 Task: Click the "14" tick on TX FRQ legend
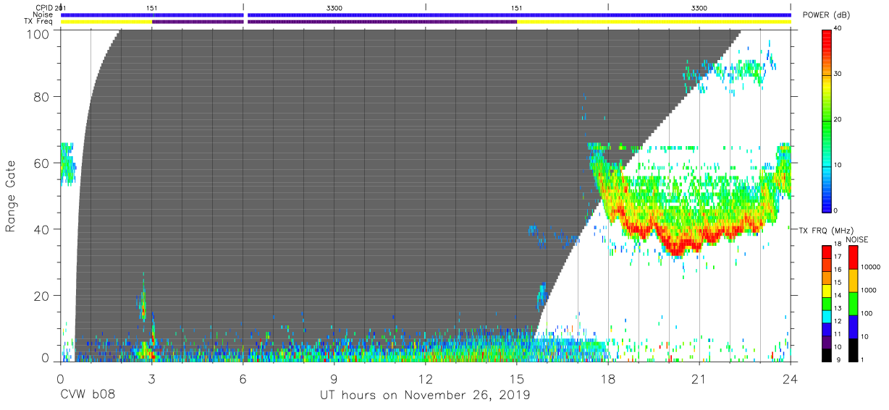[837, 296]
